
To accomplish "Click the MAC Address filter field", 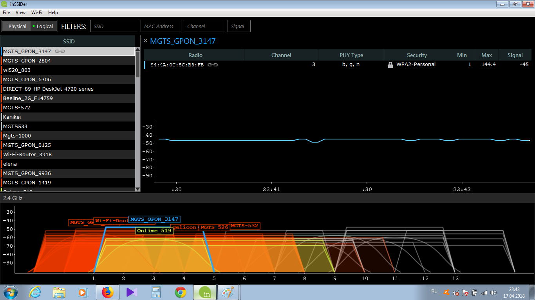I will [161, 27].
